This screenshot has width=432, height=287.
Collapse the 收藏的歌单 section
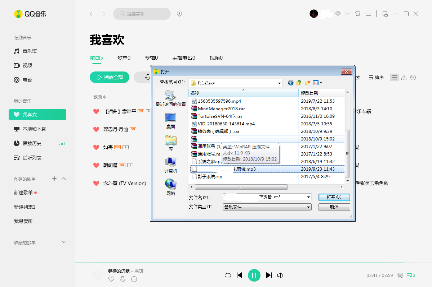pos(63,242)
